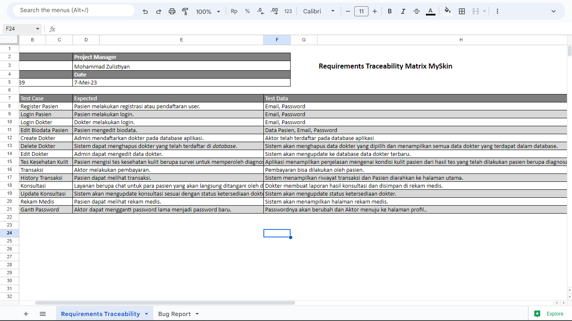Viewport: 572px width, 321px height.
Task: Select the Requirements Traceability sheet tab
Action: pos(100,314)
